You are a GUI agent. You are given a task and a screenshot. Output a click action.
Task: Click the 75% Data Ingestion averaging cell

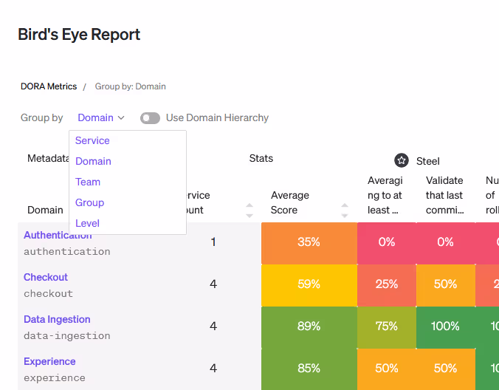(386, 326)
